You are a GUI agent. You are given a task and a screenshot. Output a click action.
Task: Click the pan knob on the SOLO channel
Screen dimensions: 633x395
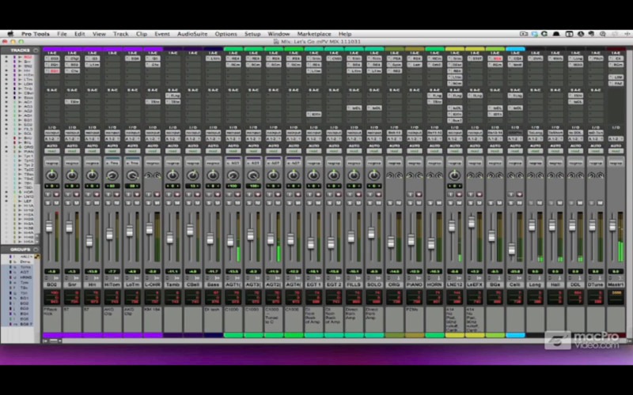pyautogui.click(x=373, y=175)
